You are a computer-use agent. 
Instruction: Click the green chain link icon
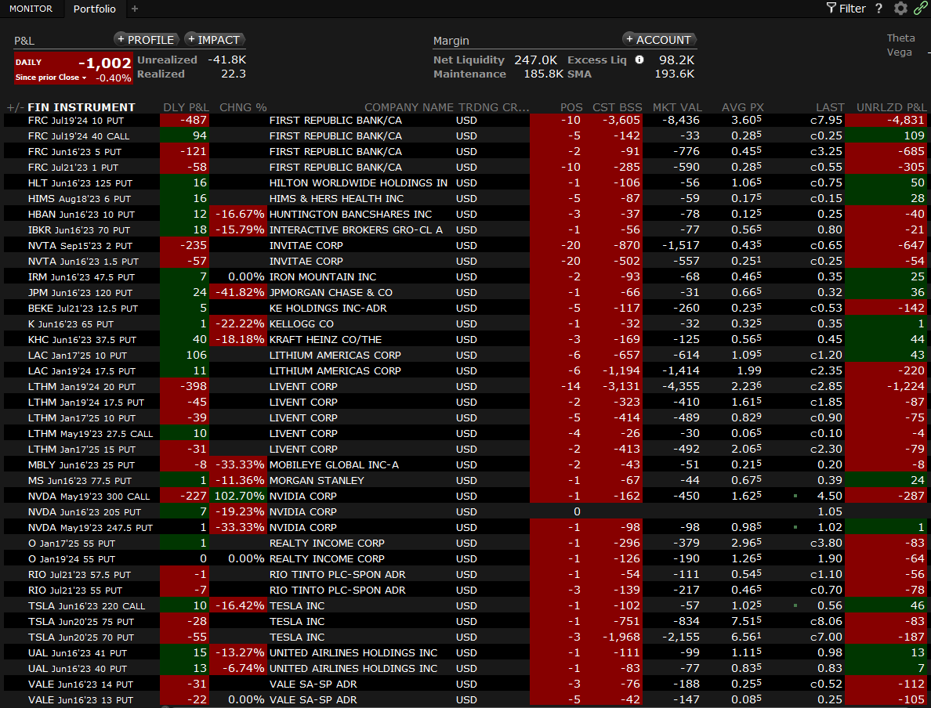(921, 9)
